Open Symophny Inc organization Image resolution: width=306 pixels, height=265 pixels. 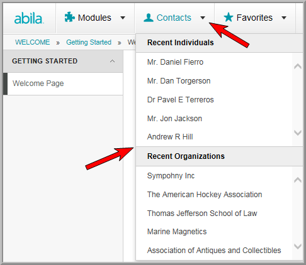point(171,176)
